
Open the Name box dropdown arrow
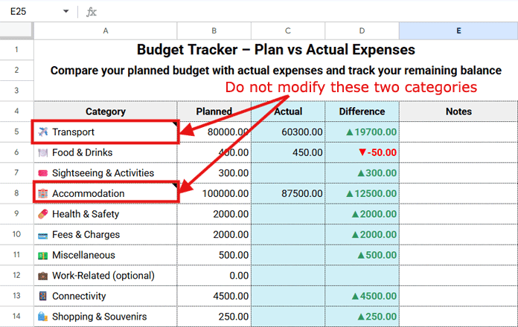pyautogui.click(x=65, y=12)
